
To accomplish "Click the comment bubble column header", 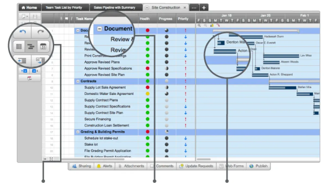I will [67, 19].
